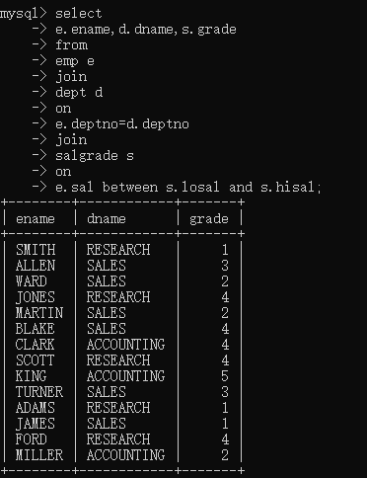The width and height of the screenshot is (367, 478).
Task: Click the mysql> prompt text
Action: 24,14
